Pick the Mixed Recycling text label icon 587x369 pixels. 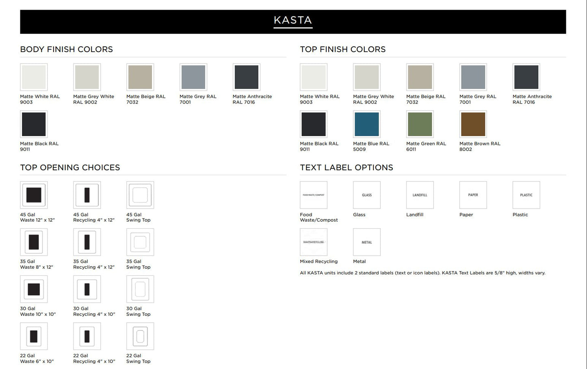pyautogui.click(x=314, y=242)
